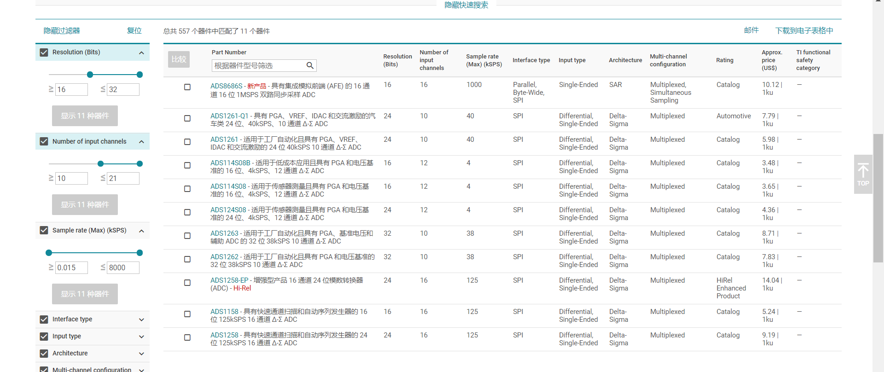884x372 pixels.
Task: Click the Sample rate minimum value field
Action: [71, 267]
